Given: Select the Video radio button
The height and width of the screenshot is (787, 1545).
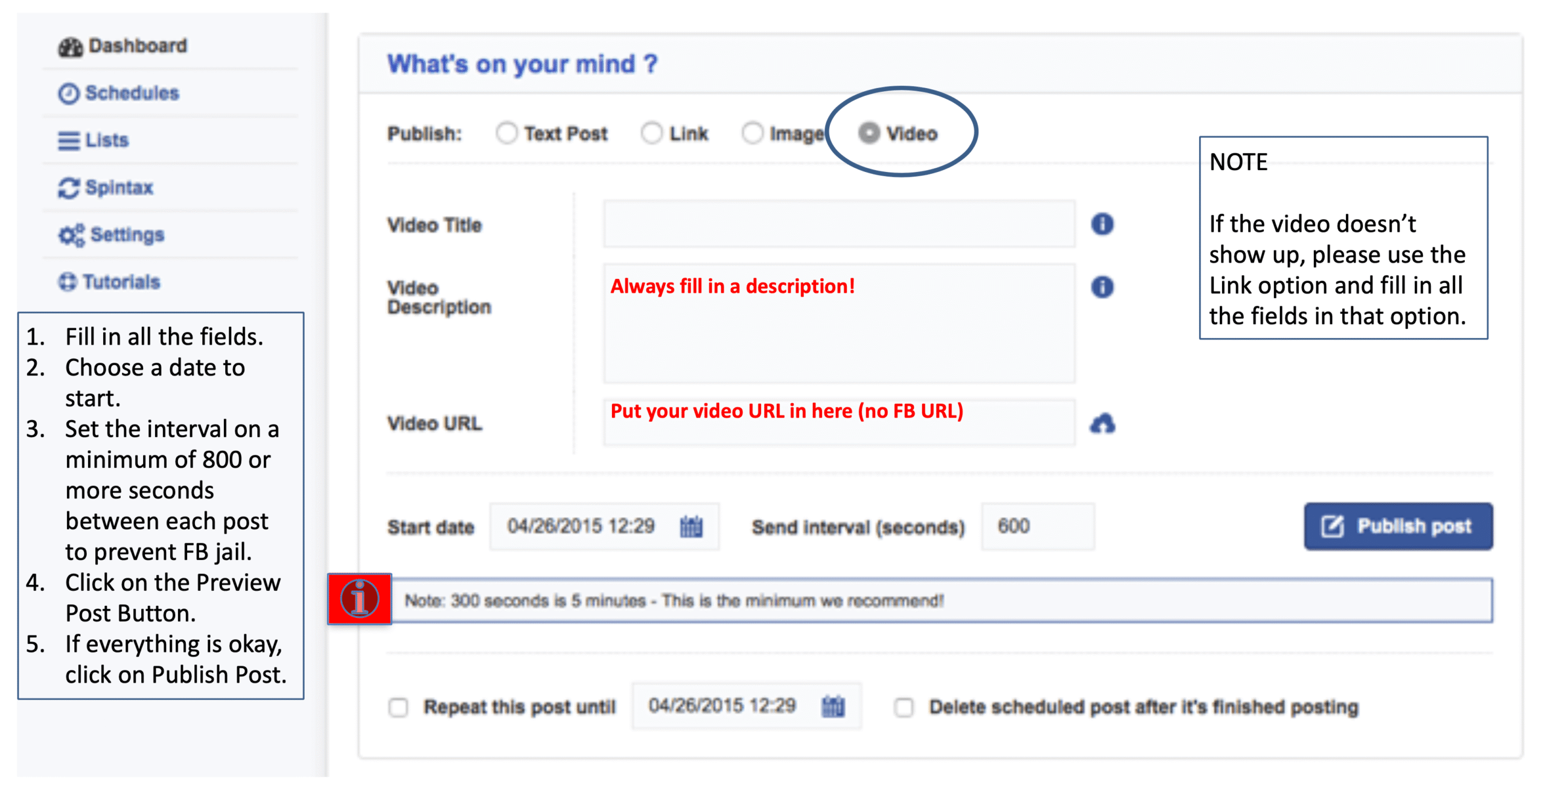Looking at the screenshot, I should pos(868,133).
